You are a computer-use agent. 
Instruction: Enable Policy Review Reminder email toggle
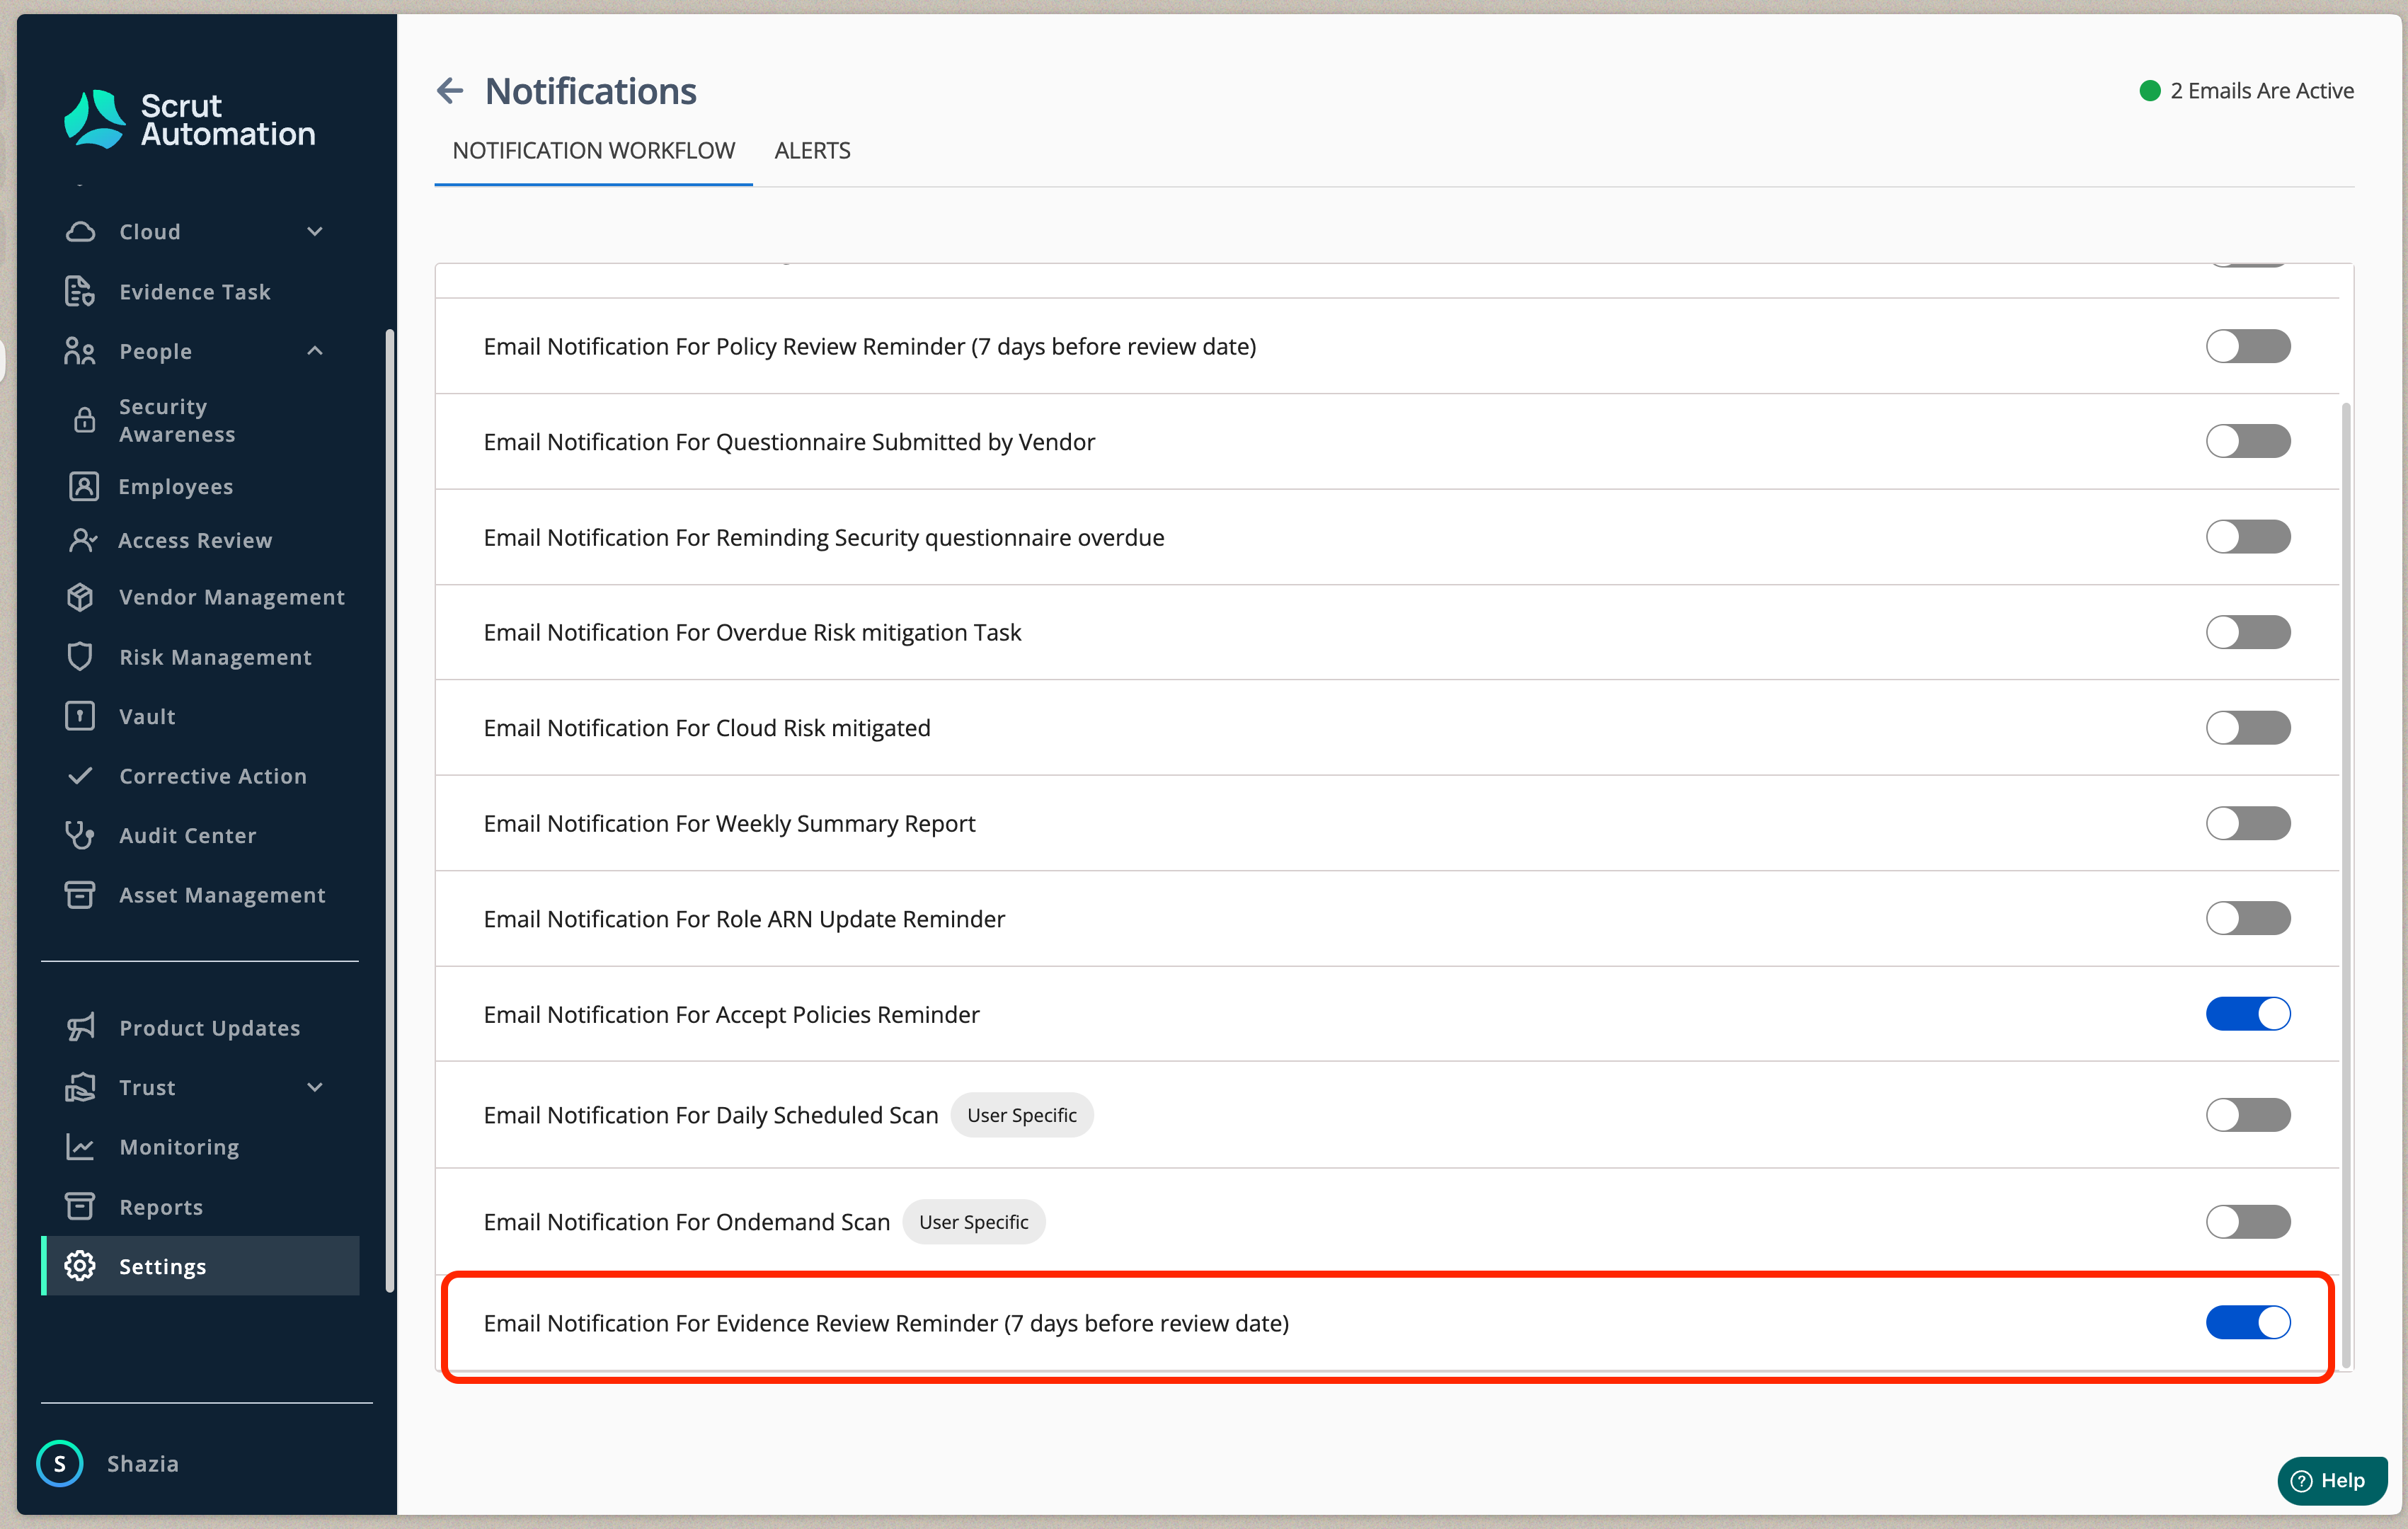tap(2248, 346)
